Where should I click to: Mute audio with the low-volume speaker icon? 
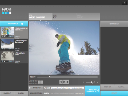tap(83, 82)
